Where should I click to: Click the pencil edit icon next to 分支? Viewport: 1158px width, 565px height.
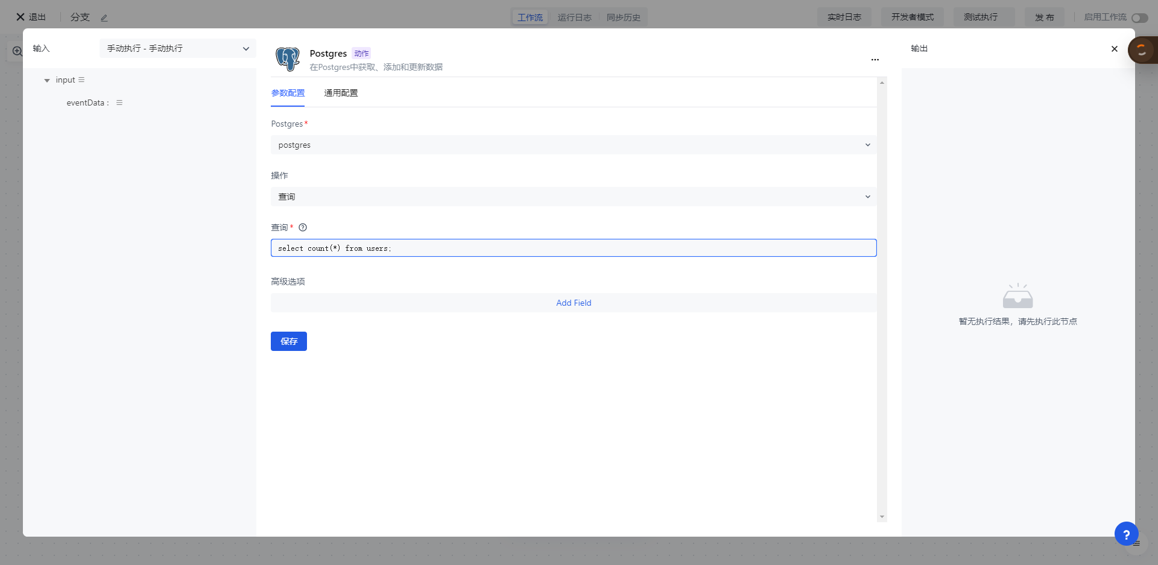pos(104,18)
